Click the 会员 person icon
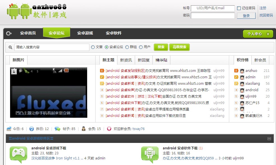This screenshot has width=276, height=165. point(84,129)
